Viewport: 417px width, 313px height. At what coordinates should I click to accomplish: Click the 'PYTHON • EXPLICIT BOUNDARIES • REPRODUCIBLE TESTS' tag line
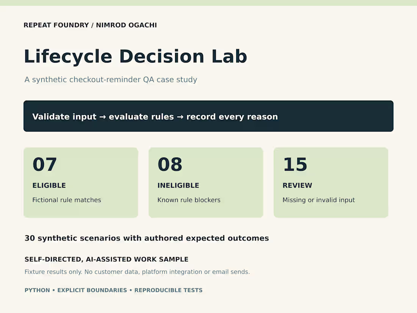[x=114, y=290]
